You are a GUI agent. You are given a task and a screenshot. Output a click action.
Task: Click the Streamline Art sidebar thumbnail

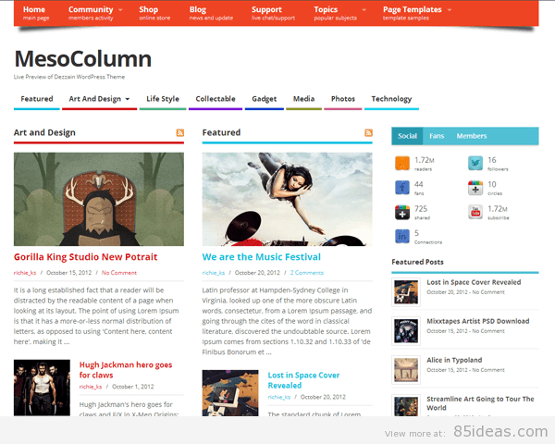[406, 405]
